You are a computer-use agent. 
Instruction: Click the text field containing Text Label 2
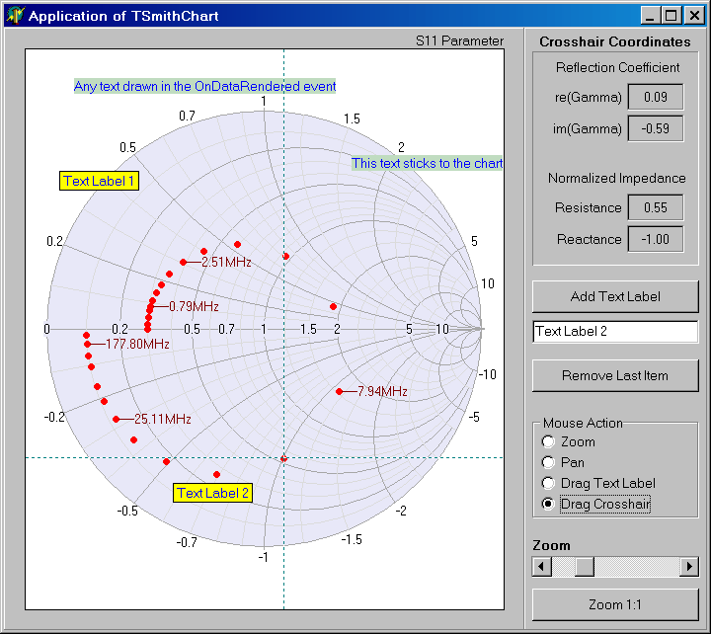coord(615,332)
